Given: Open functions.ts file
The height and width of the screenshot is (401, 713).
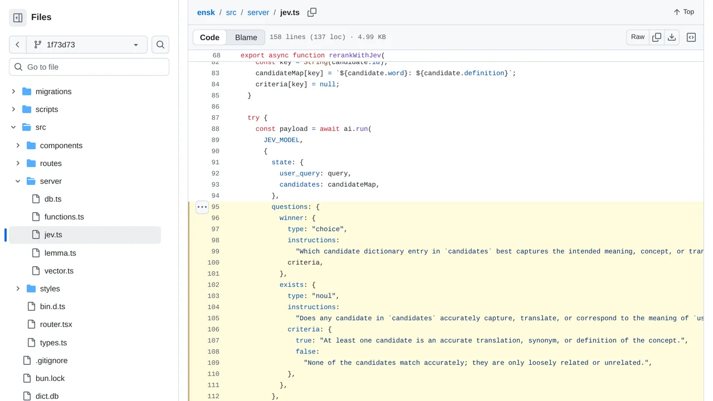Looking at the screenshot, I should 64,217.
